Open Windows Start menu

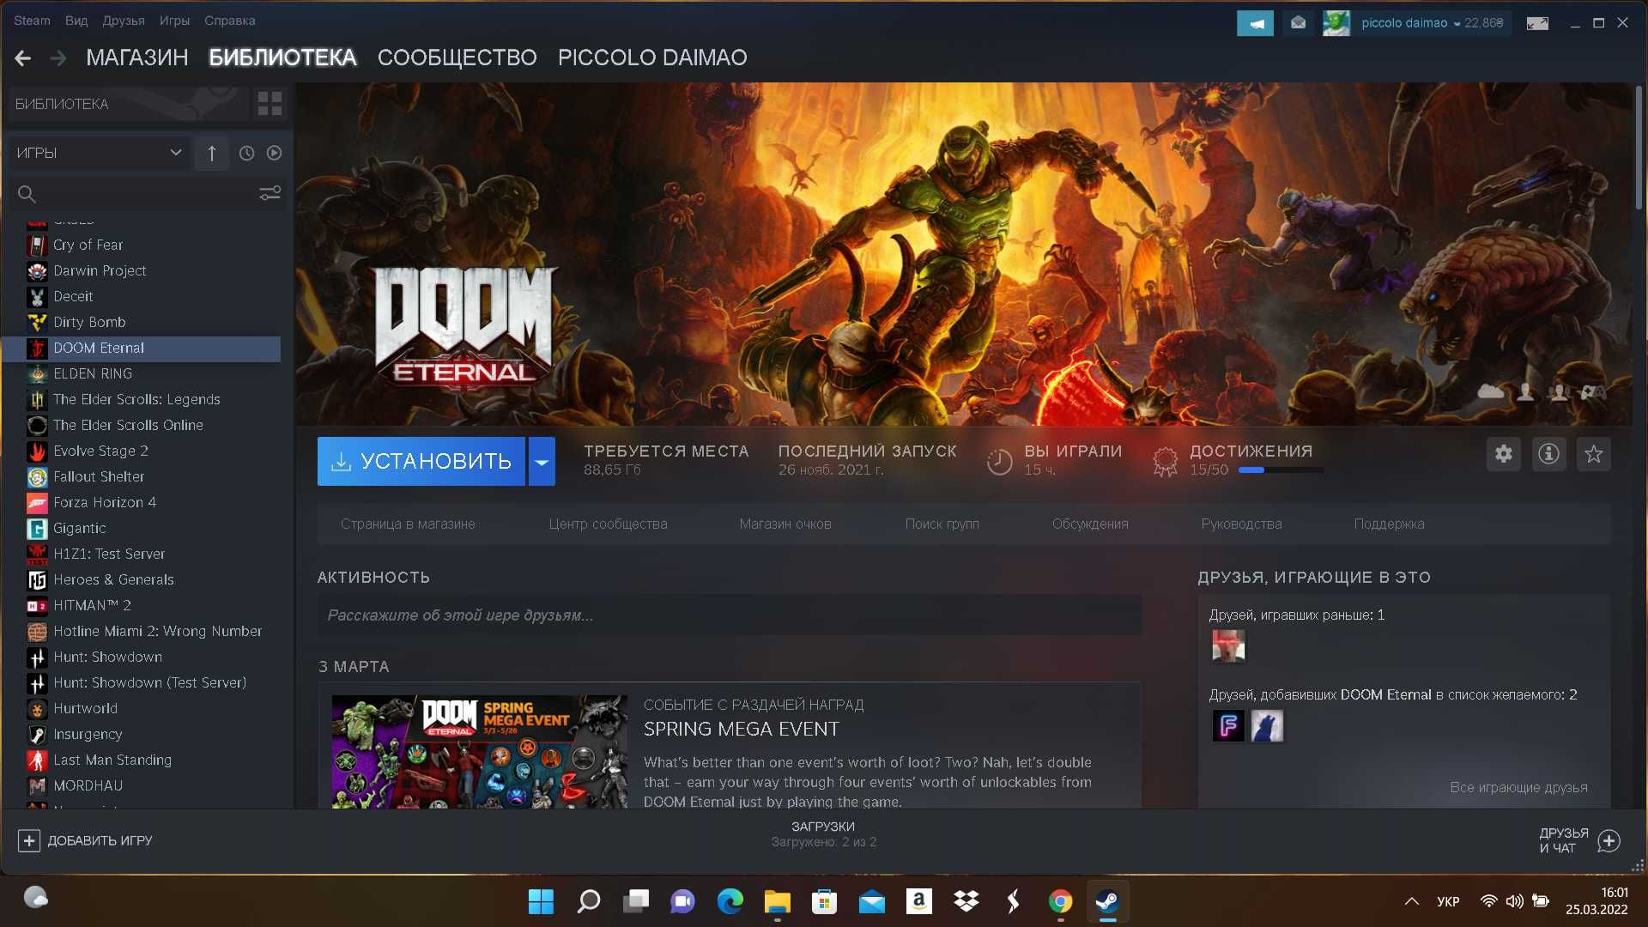[541, 901]
